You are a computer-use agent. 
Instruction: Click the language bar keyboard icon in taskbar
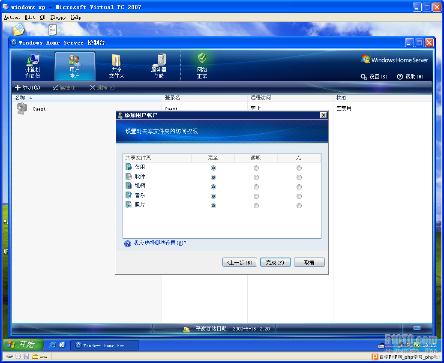381,346
